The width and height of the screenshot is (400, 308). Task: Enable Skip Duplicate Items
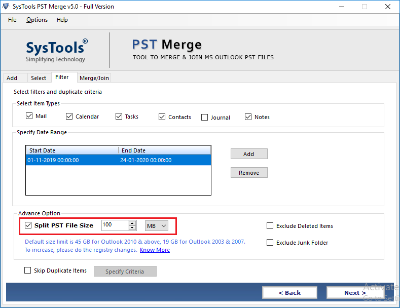[27, 271]
